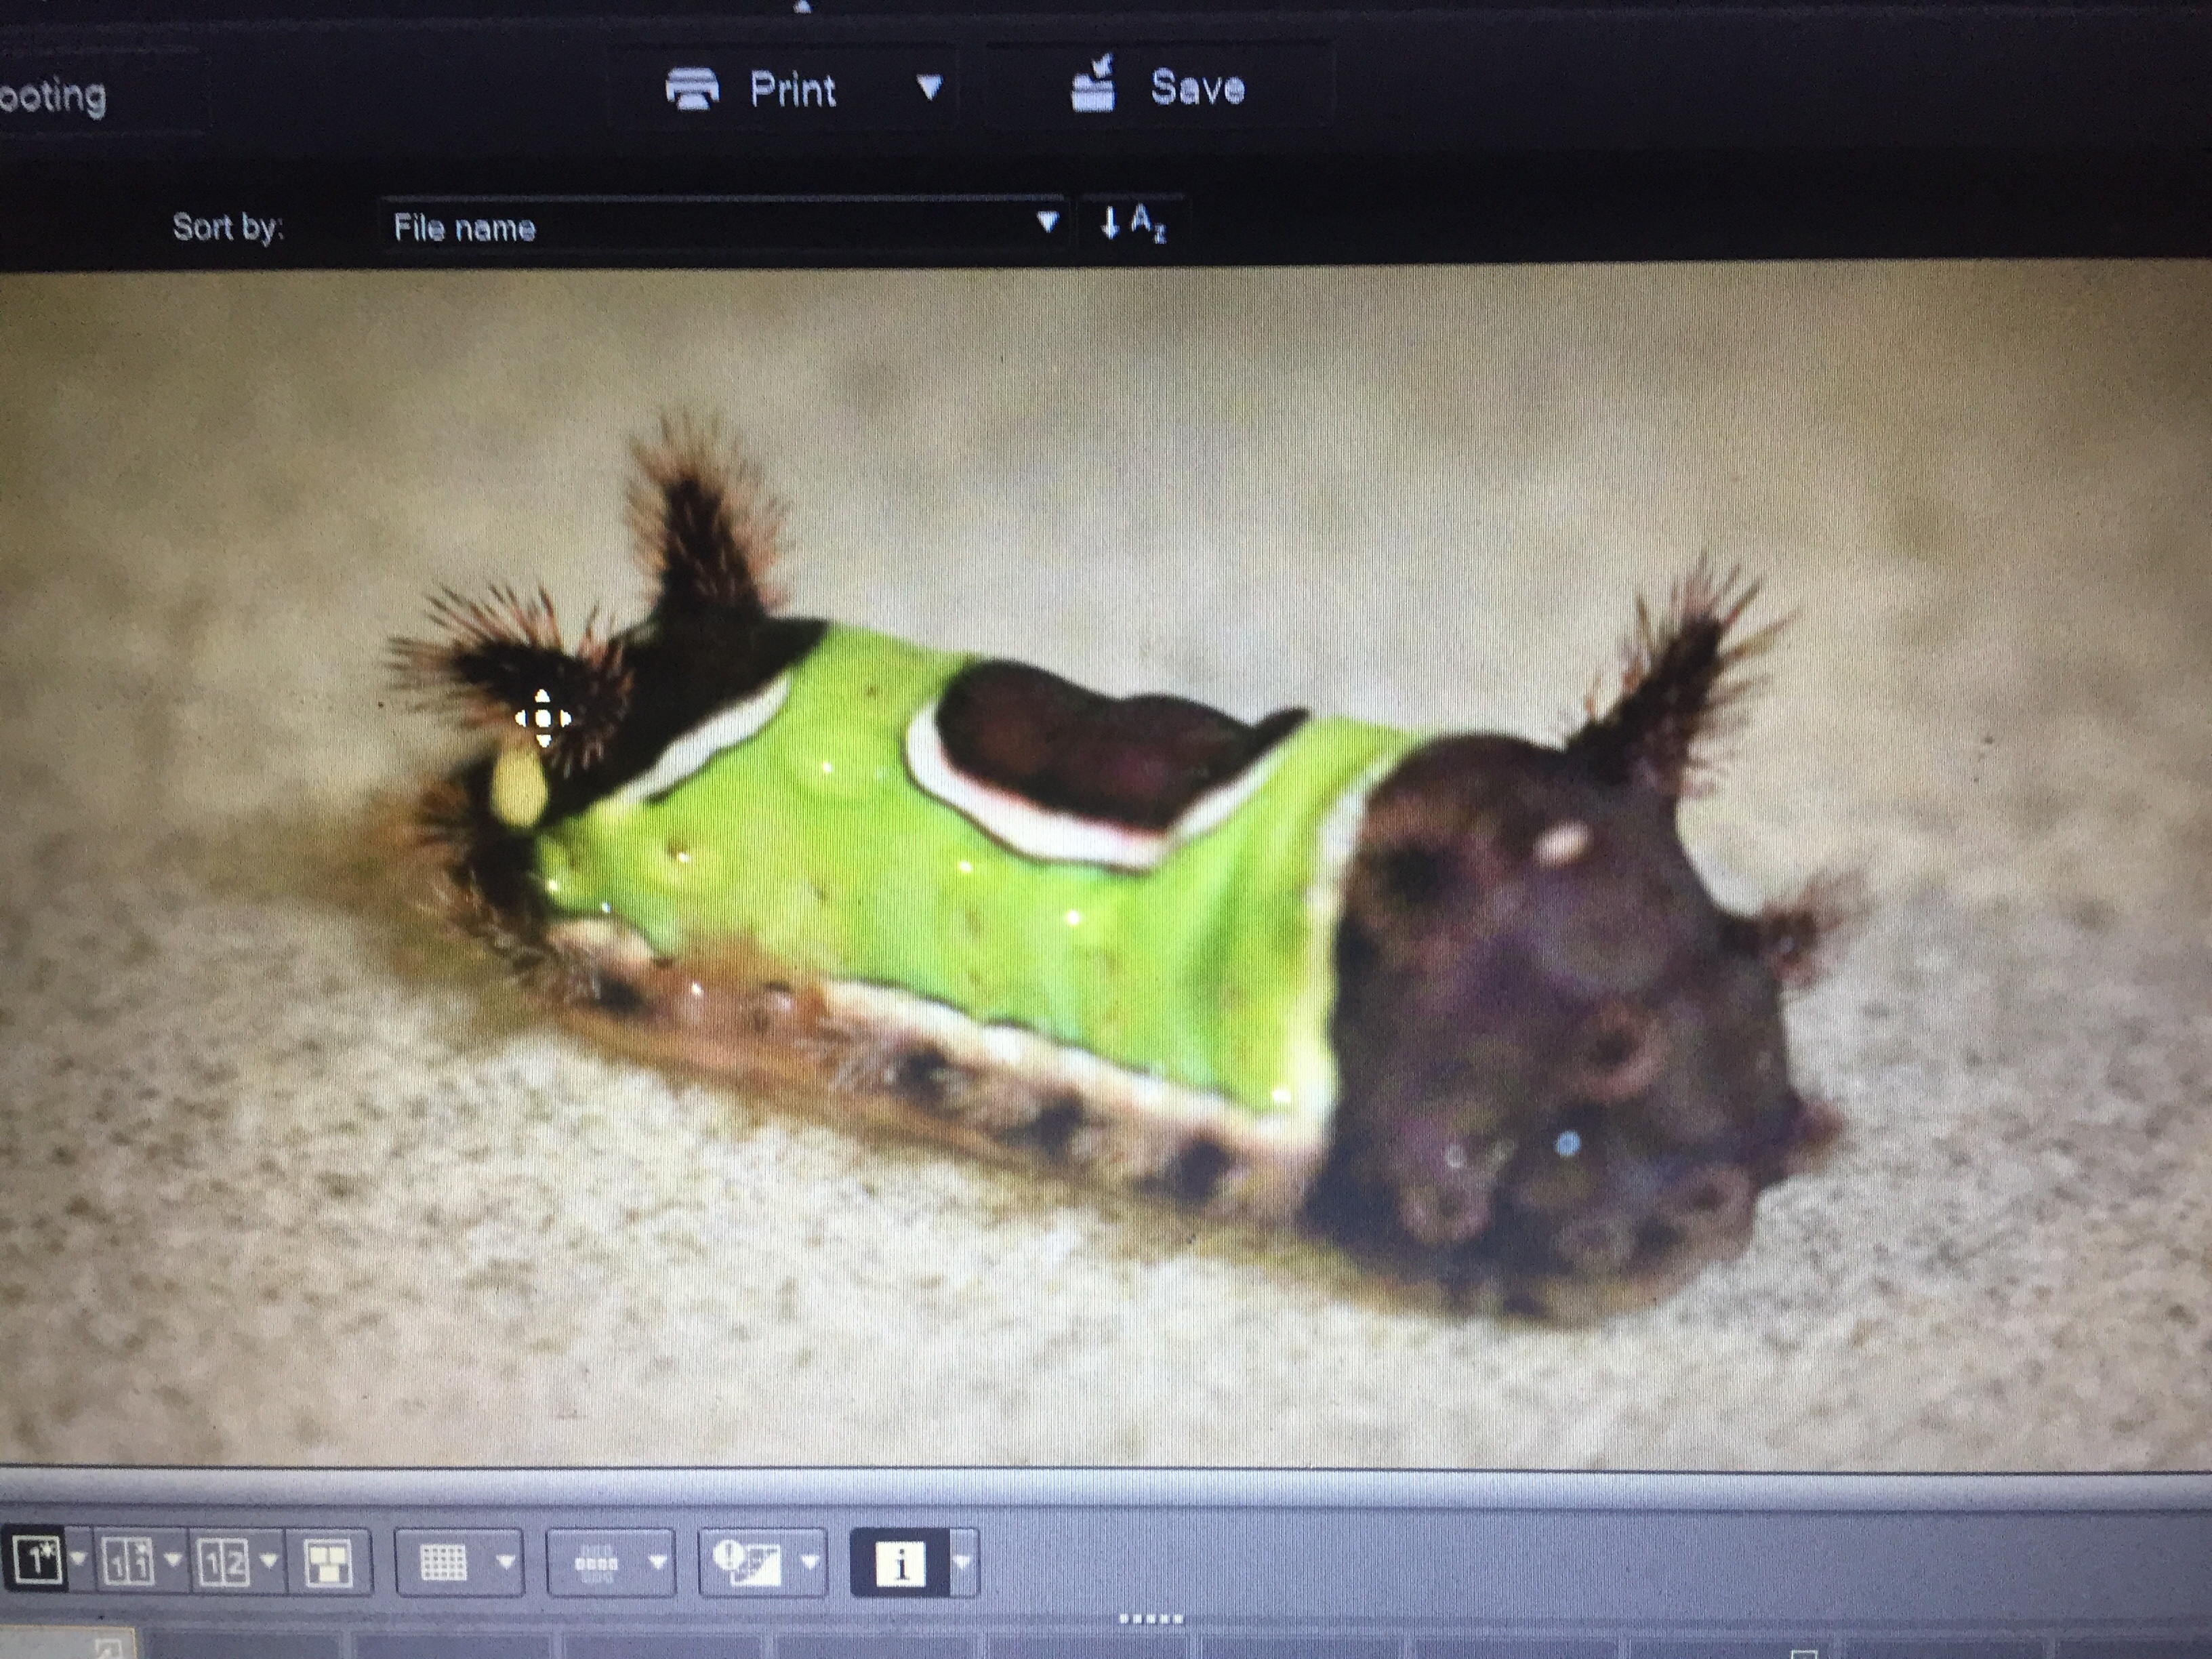Select the before/after comparison view icon
The height and width of the screenshot is (1659, 2212).
[128, 1561]
